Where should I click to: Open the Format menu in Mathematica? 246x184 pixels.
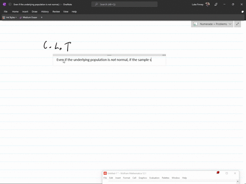[127, 178]
